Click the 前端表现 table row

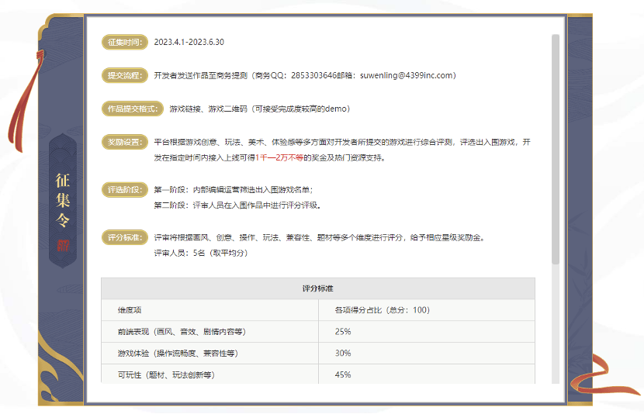pyautogui.click(x=318, y=332)
